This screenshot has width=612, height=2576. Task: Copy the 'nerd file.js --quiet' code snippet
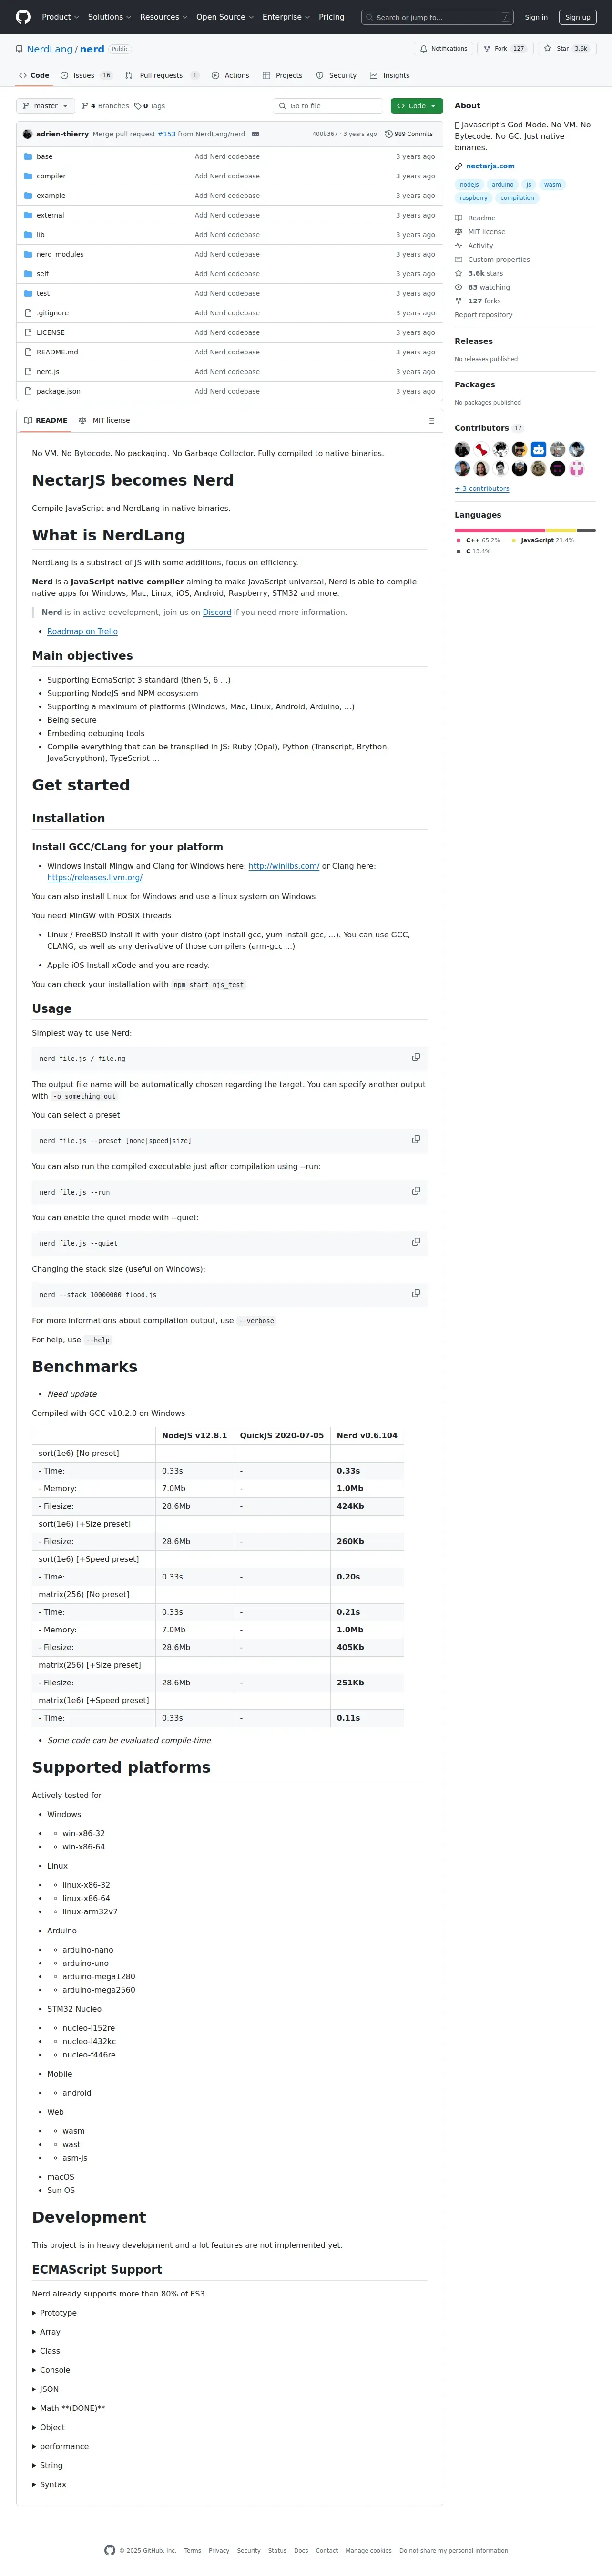(x=416, y=1241)
